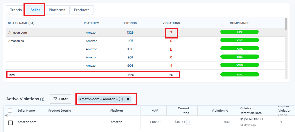Go to the Platforms tab
The height and width of the screenshot is (132, 295).
57,10
